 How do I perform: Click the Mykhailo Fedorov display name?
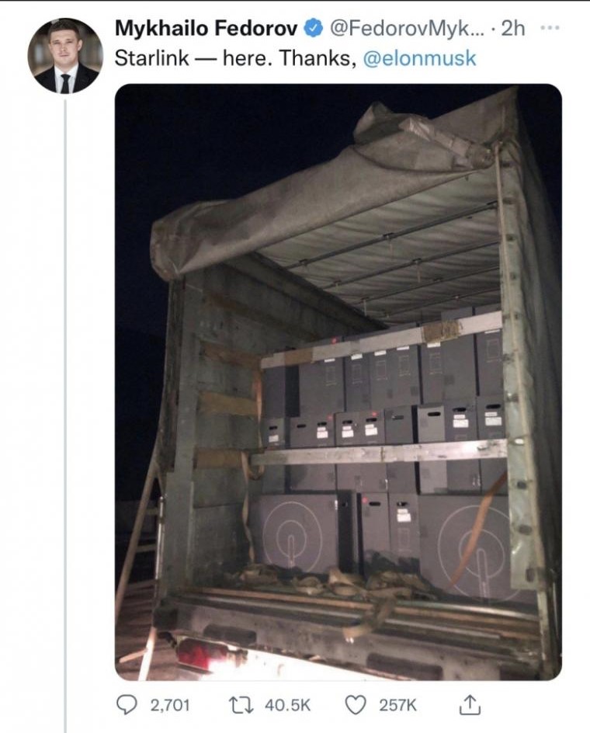[206, 29]
